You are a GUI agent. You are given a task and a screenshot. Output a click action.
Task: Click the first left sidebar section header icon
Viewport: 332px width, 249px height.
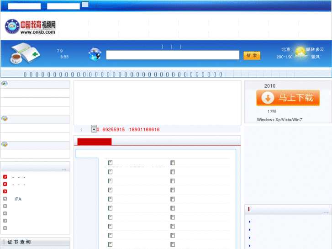5,84
